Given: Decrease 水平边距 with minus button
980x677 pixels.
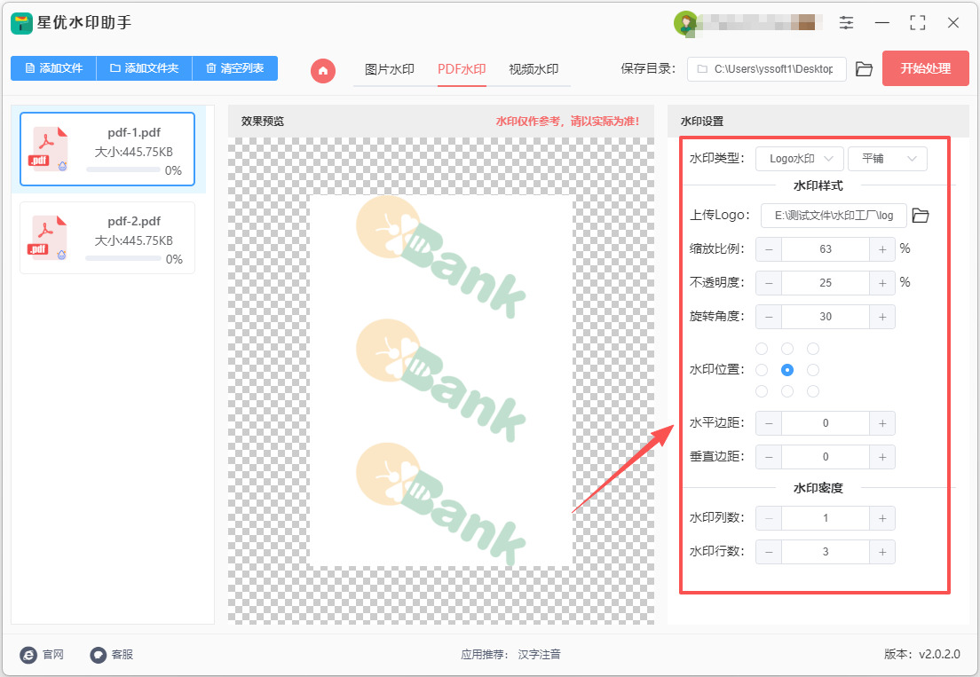Looking at the screenshot, I should pyautogui.click(x=769, y=423).
